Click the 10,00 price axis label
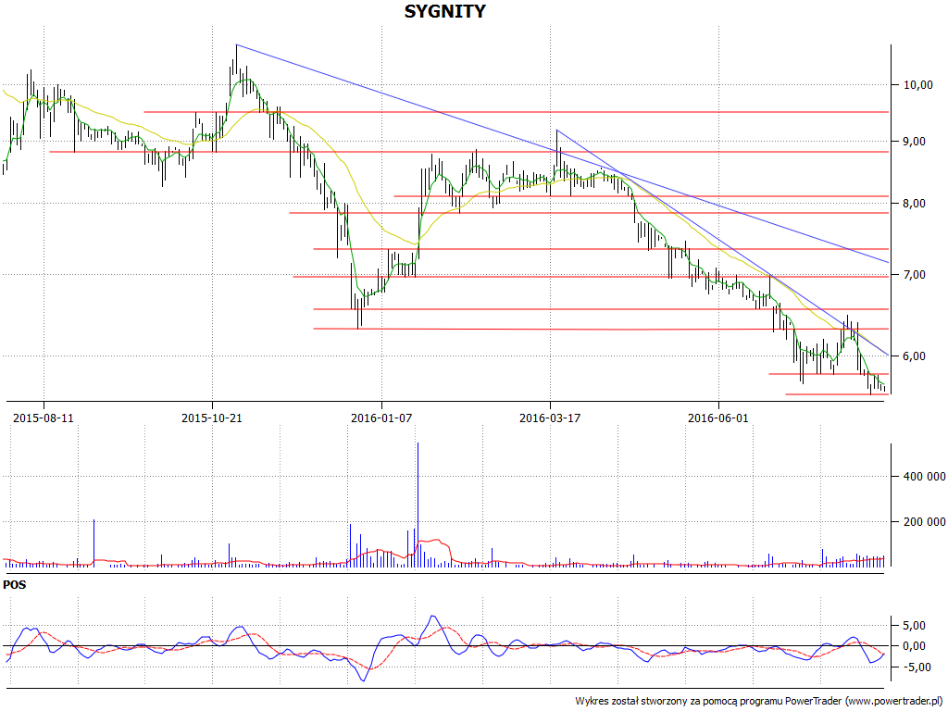 point(917,85)
